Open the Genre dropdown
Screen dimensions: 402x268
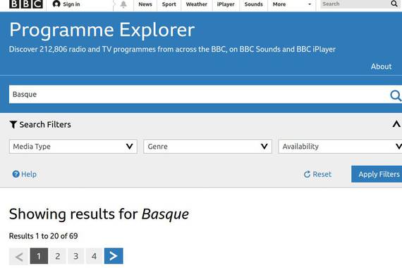(x=207, y=147)
